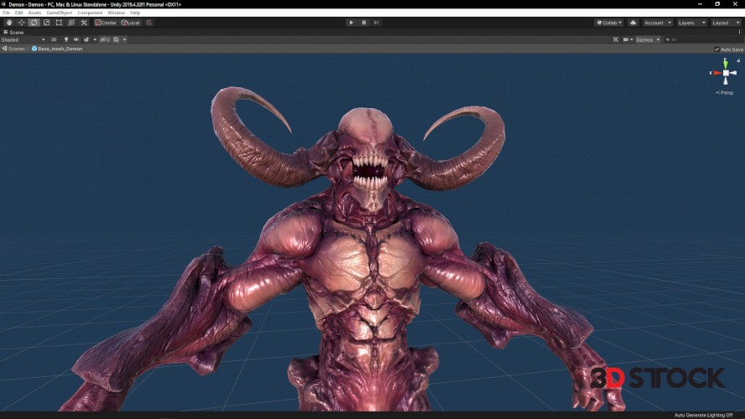745x419 pixels.
Task: Toggle grid snapping icon in toolbar
Action: click(149, 23)
